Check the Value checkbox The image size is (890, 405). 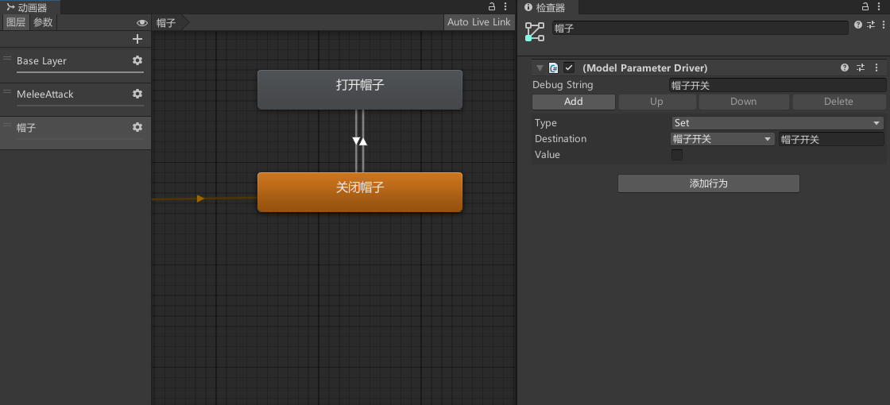pyautogui.click(x=677, y=155)
